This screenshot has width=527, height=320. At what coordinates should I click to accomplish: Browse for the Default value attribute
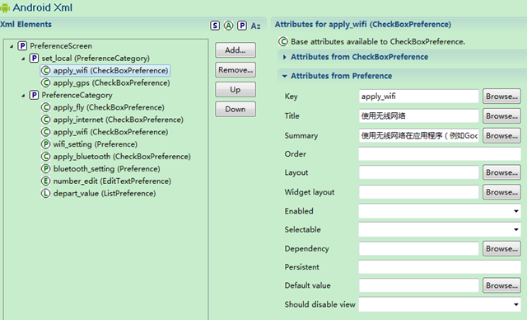click(501, 285)
